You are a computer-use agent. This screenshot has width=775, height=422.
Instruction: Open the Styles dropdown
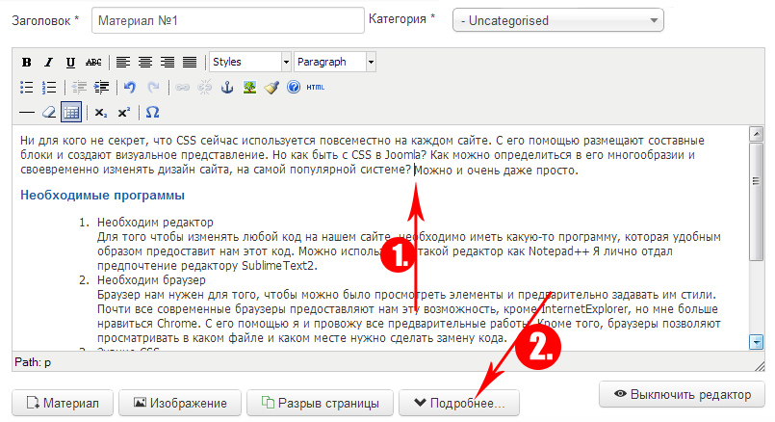pyautogui.click(x=250, y=63)
